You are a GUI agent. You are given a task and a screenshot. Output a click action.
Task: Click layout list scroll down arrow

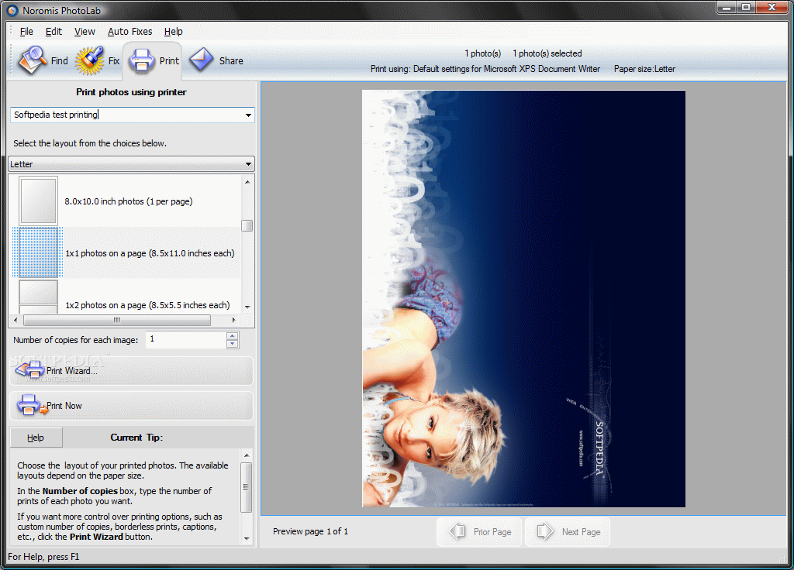click(247, 307)
